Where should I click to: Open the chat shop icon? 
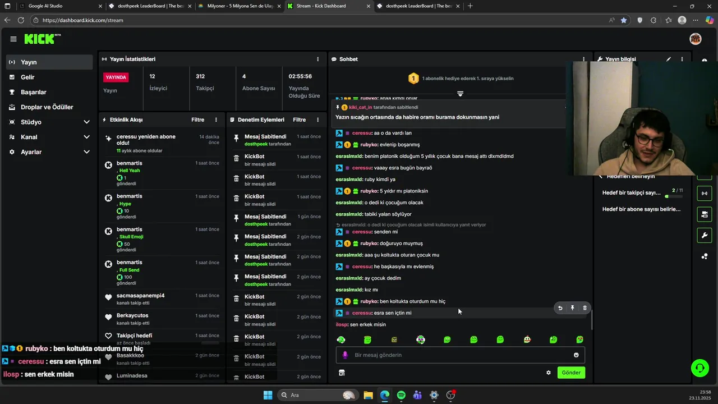pyautogui.click(x=342, y=373)
